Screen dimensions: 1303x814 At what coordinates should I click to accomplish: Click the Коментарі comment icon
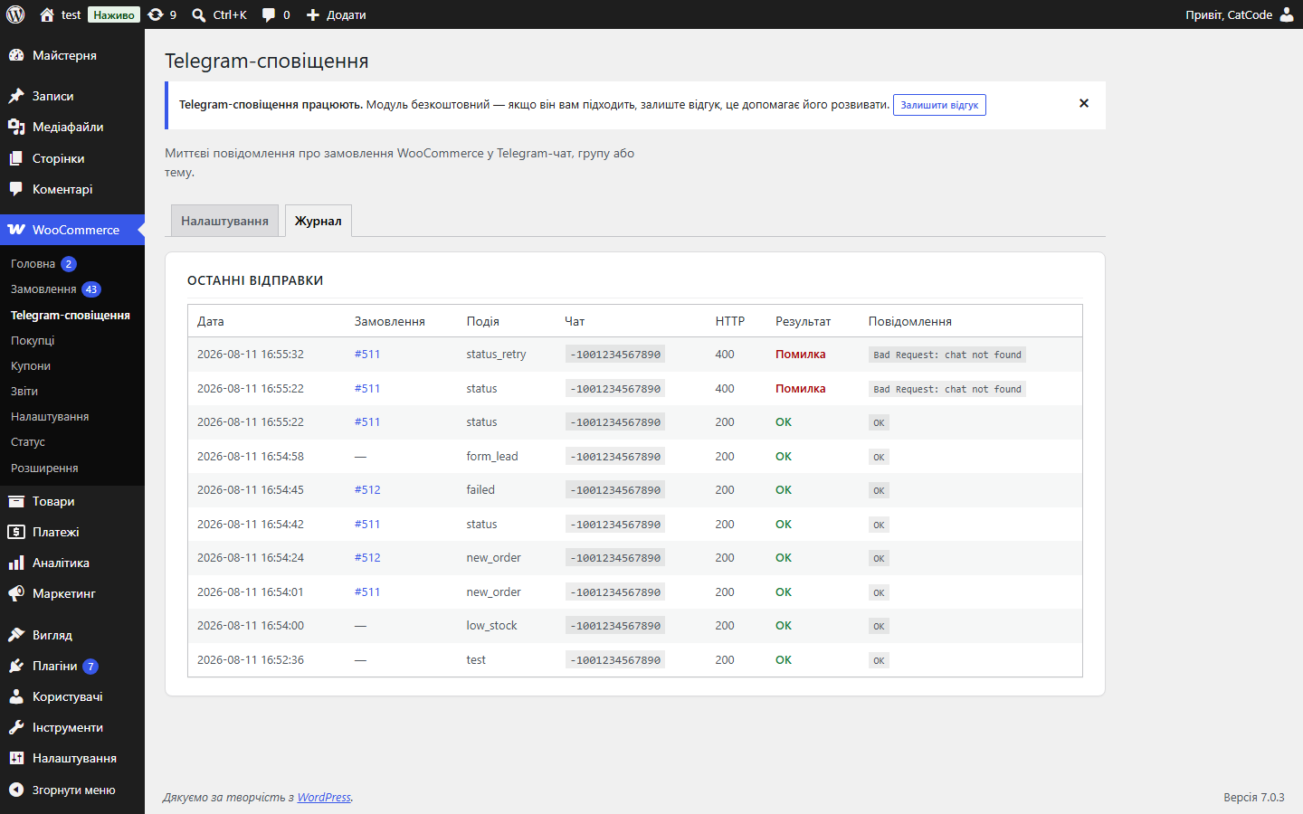tap(16, 189)
